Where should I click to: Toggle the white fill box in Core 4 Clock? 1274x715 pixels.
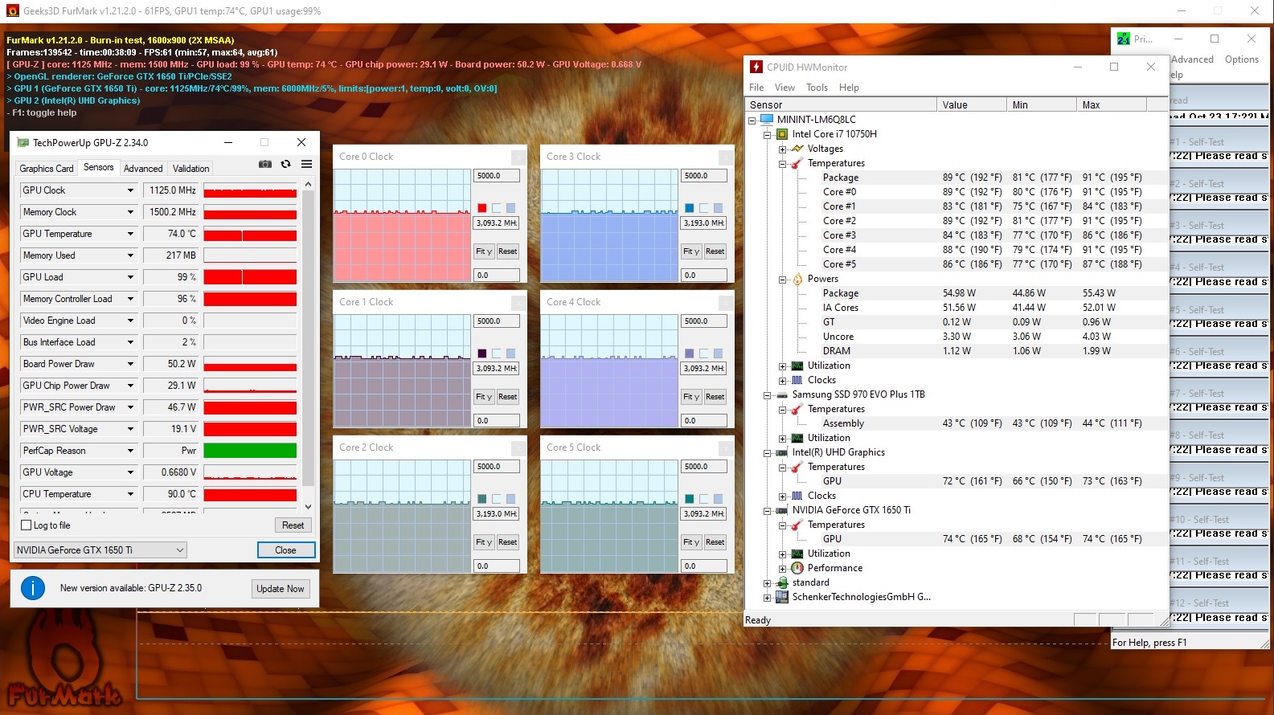click(703, 353)
